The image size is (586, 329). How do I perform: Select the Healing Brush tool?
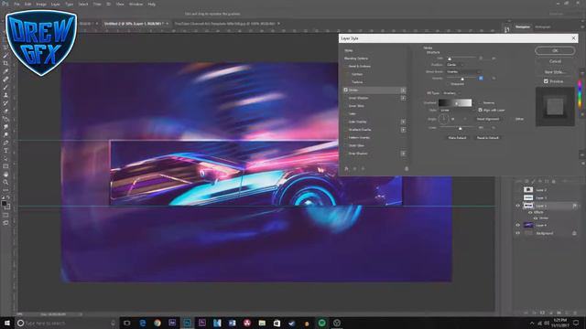point(5,80)
